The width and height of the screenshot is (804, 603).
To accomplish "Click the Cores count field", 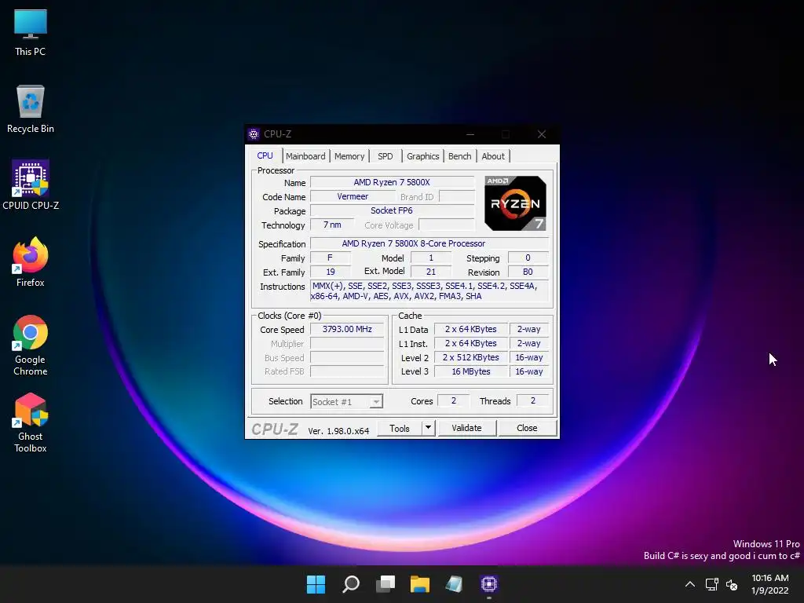I will [x=454, y=401].
